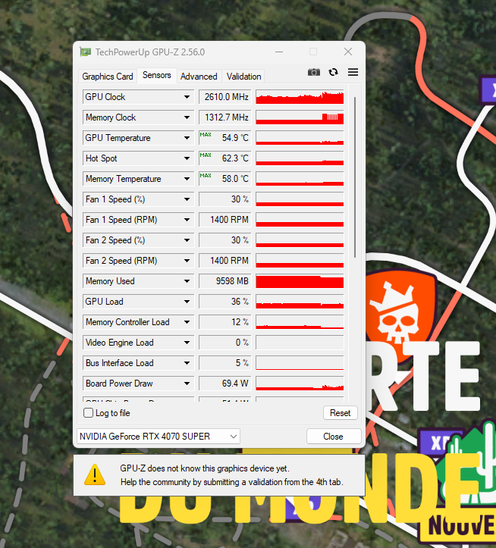The height and width of the screenshot is (548, 496).
Task: Click the 'GPU-Z does not know this graphics device' message
Action: 205,468
